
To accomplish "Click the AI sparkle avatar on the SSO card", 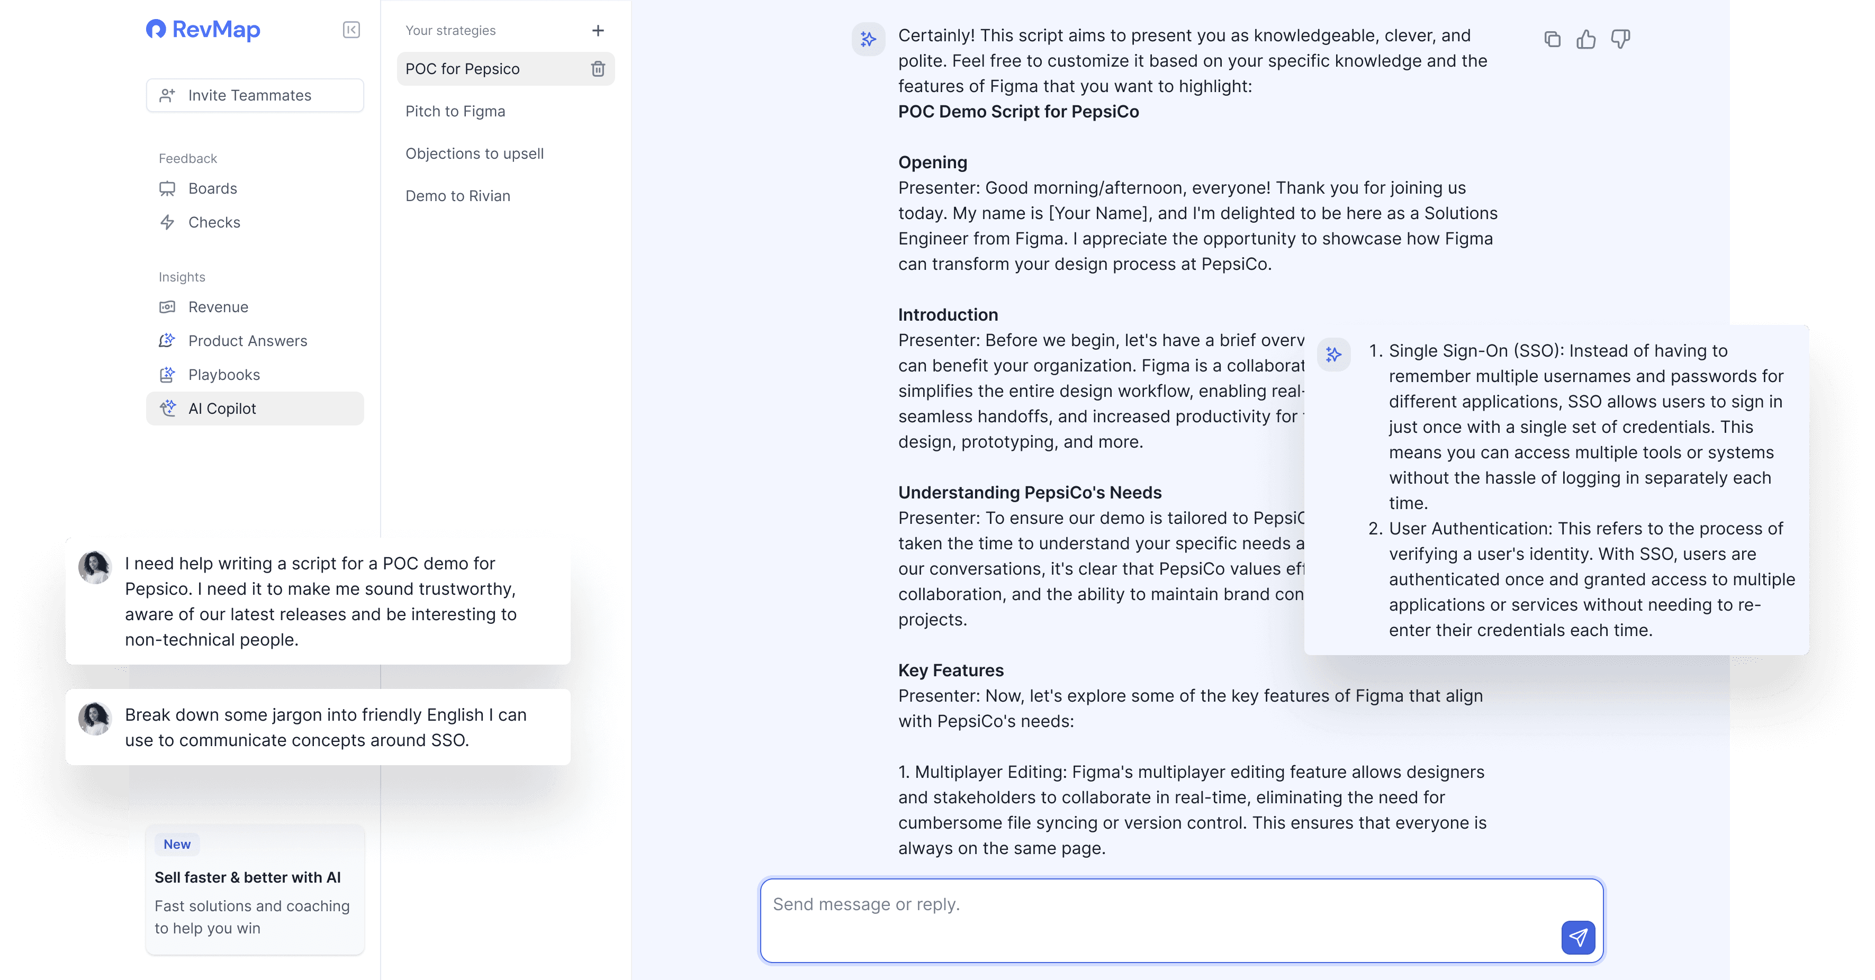I will (x=1333, y=355).
